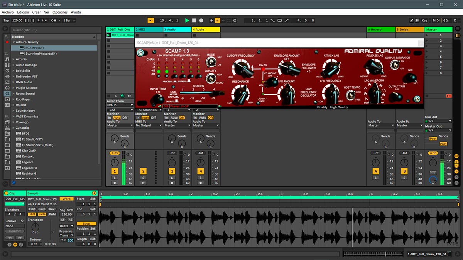Image resolution: width=463 pixels, height=260 pixels.
Task: Toggle the track 3 activator button
Action: 172,171
